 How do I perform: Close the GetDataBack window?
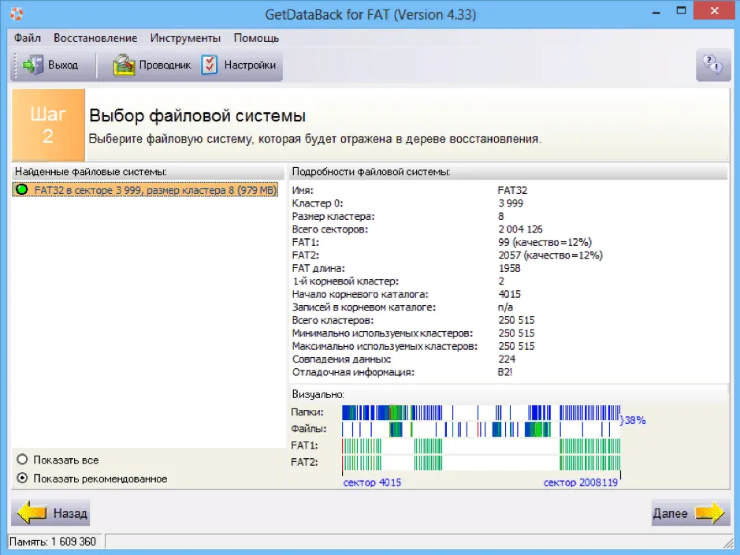(715, 11)
